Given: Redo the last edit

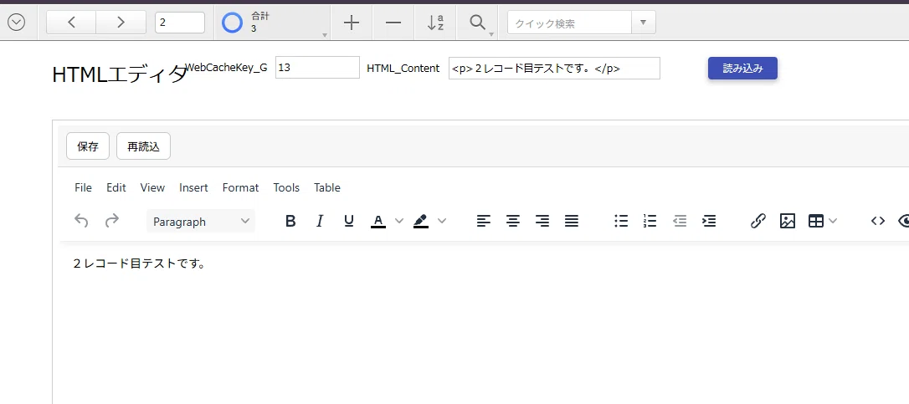Looking at the screenshot, I should tap(112, 221).
